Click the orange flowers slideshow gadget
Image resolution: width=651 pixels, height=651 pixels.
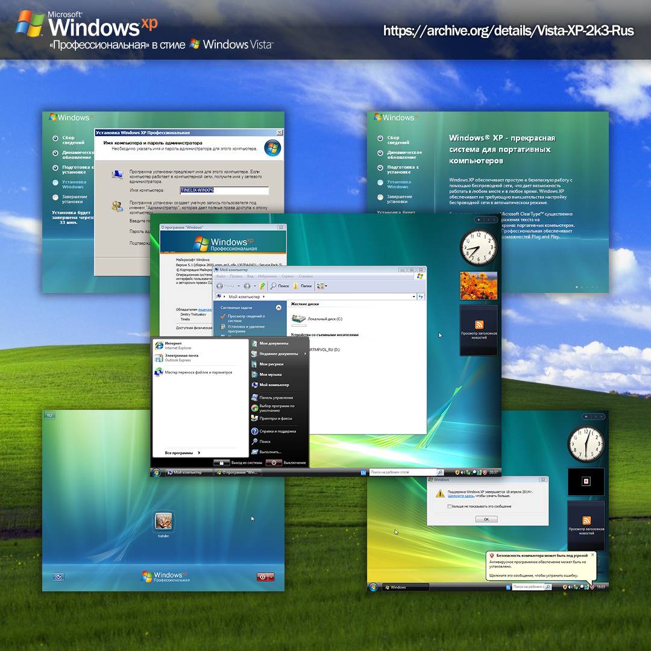pos(479,286)
